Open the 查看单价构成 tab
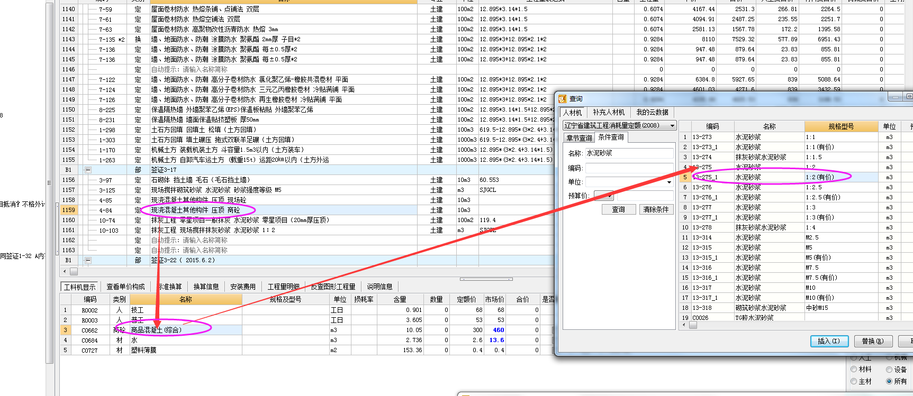 tap(125, 287)
